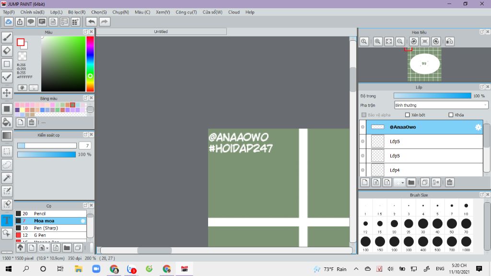Fit canvas to window in Navigator

click(x=389, y=41)
